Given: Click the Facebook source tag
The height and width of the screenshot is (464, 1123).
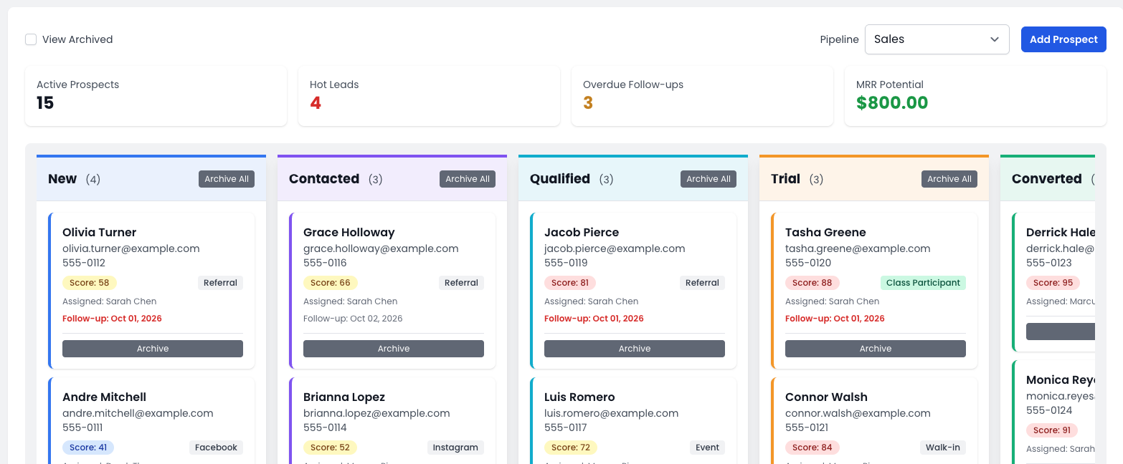Looking at the screenshot, I should 216,448.
